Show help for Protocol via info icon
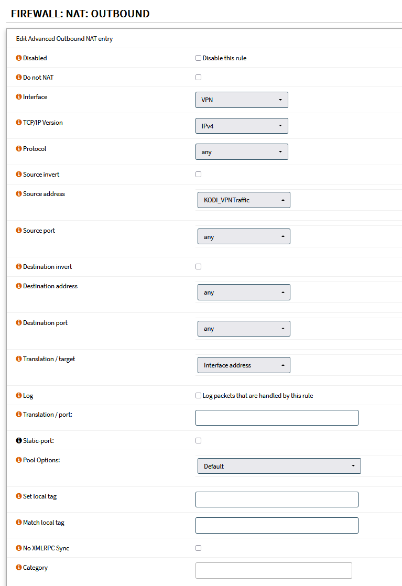The width and height of the screenshot is (402, 586). tap(19, 149)
